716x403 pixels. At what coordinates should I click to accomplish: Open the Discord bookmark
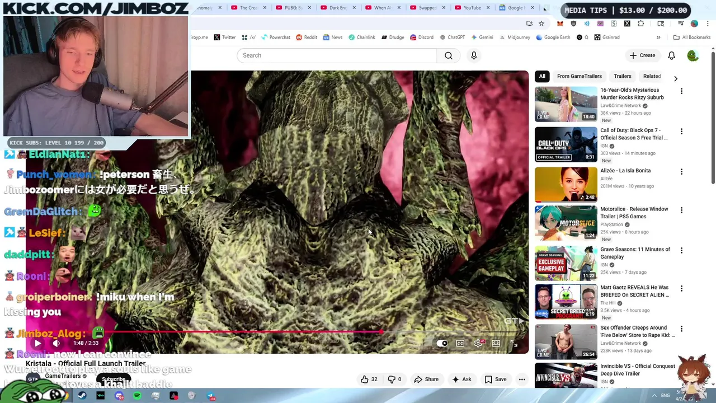coord(421,38)
